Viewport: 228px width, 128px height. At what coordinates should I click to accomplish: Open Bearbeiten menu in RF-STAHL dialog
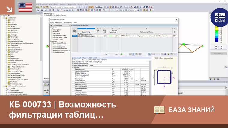58,22
